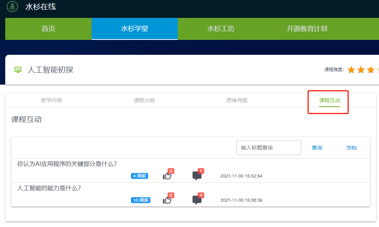The height and width of the screenshot is (227, 379).
Task: Open the 水杉工坊 navigation item
Action: [221, 29]
